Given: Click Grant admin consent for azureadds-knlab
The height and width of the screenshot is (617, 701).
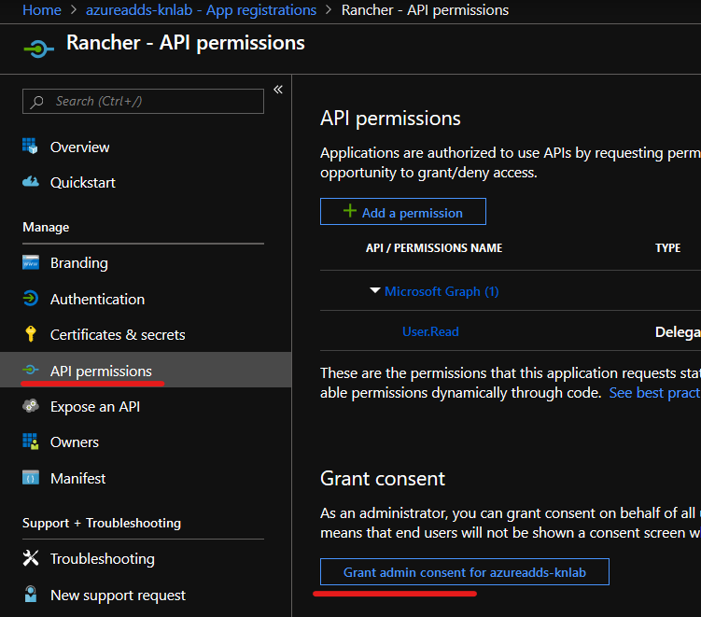Looking at the screenshot, I should coord(465,572).
